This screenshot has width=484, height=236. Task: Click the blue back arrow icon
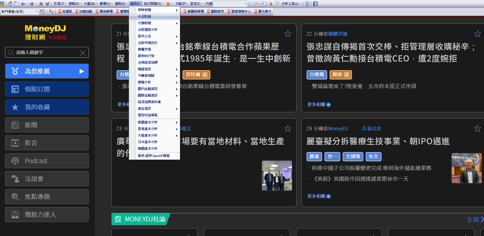(x=22, y=4)
